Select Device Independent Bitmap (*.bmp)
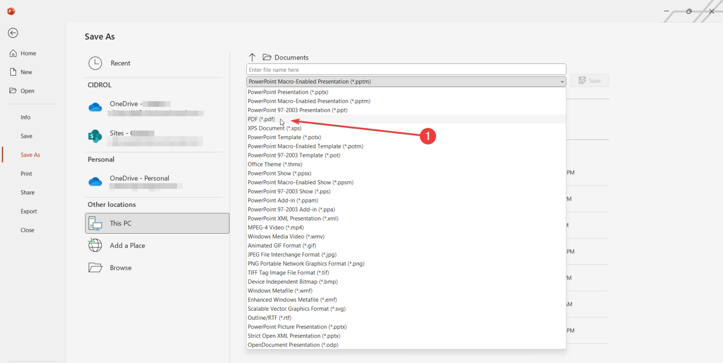The image size is (723, 363). [x=406, y=282]
